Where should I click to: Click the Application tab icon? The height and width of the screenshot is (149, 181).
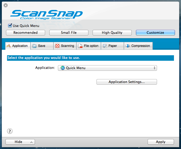(9, 46)
